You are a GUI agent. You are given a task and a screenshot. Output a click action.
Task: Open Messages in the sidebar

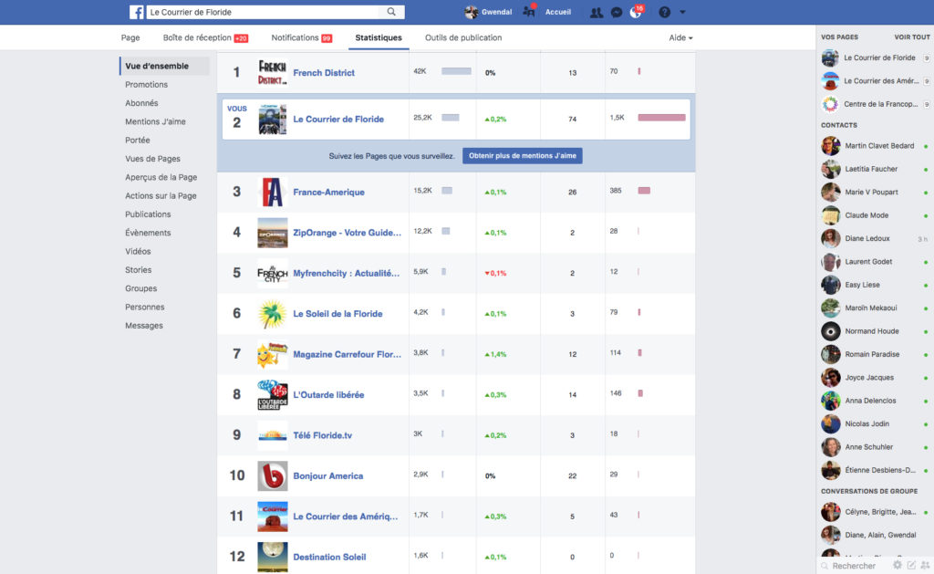click(x=144, y=325)
